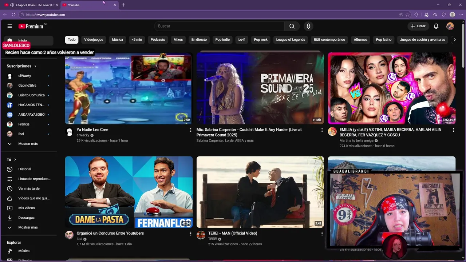Expand the Suscripciones section chevron
466x262 pixels.
35,66
